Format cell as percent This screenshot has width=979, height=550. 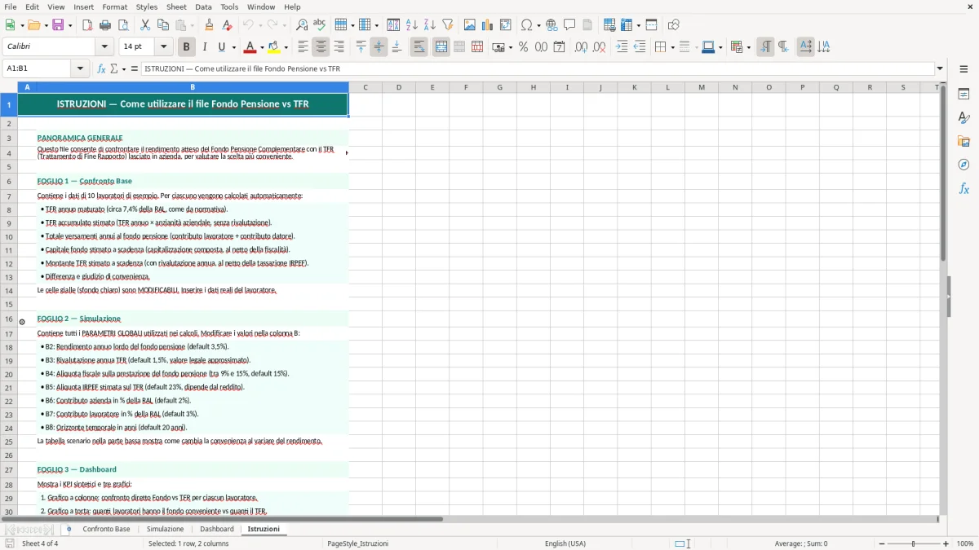pos(523,47)
